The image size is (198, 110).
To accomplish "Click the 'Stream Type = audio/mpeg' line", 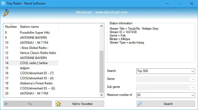I will tap(127, 42).
